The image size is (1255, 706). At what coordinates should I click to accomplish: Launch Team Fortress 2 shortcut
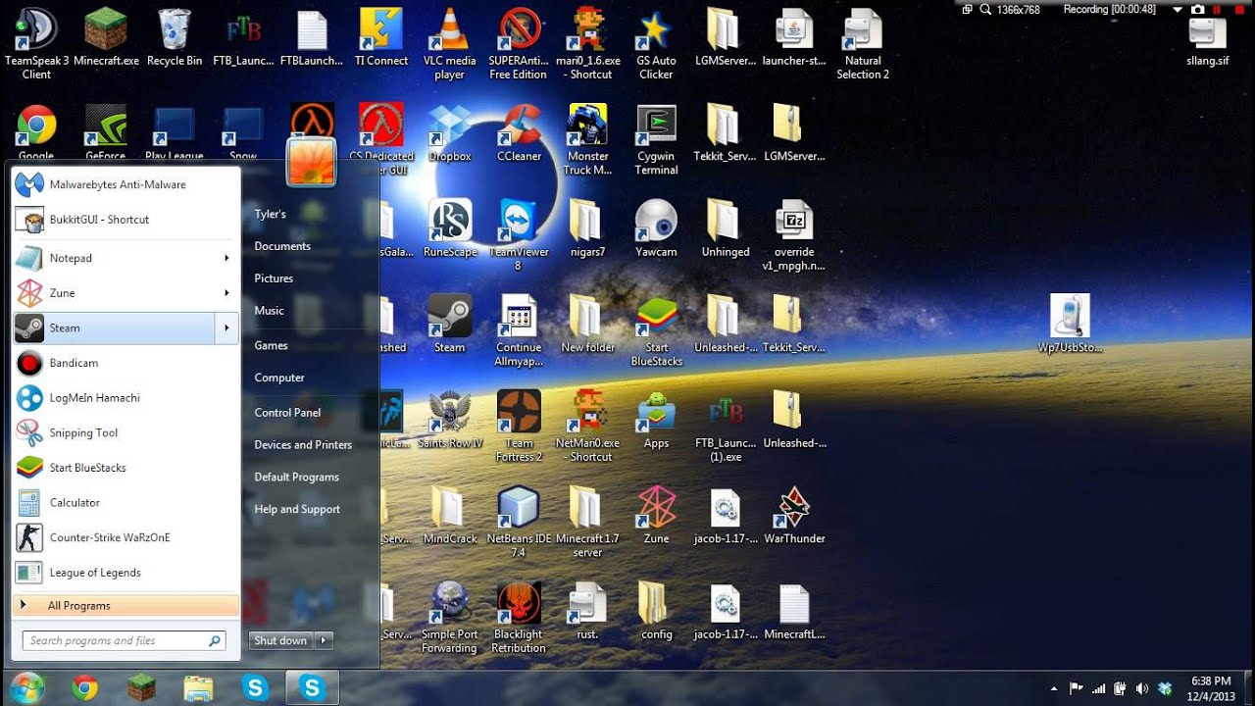pyautogui.click(x=519, y=425)
